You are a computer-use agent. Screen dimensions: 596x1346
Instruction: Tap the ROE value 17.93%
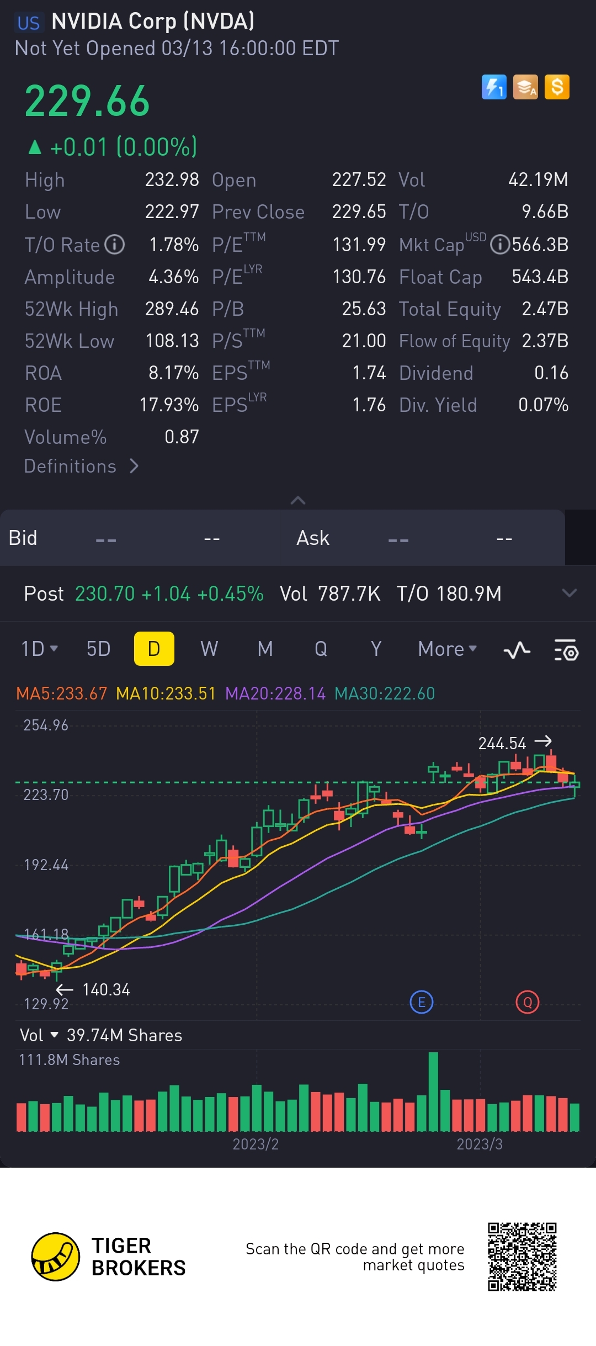[169, 405]
